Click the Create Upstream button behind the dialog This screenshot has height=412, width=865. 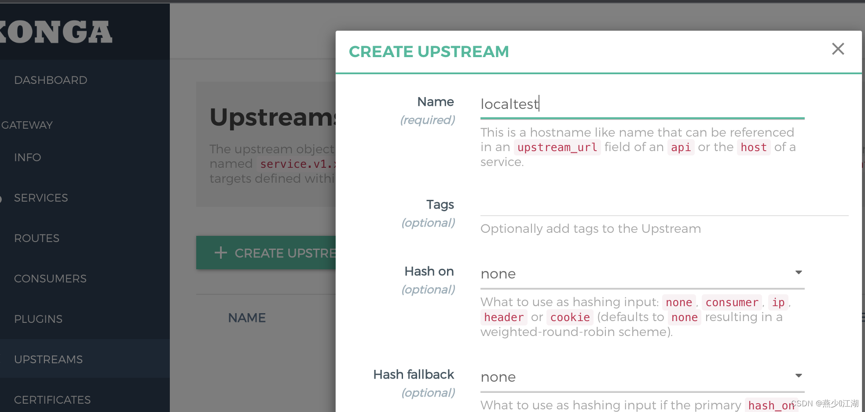point(266,253)
